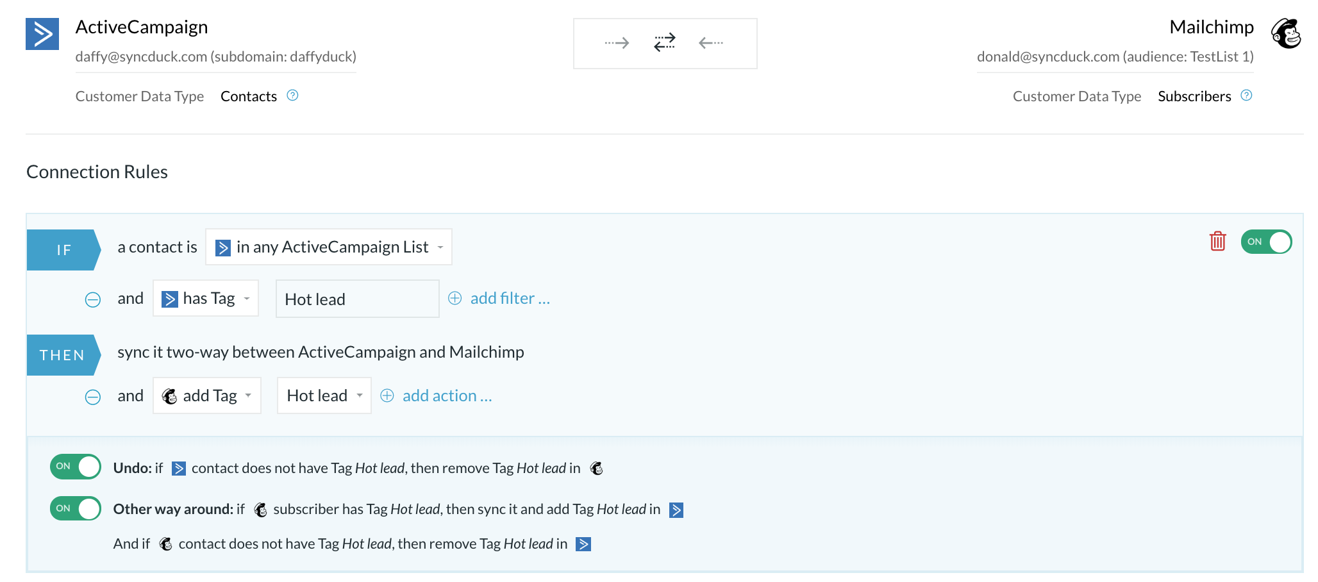Open the 'Hot lead' tag action dropdown

[324, 395]
